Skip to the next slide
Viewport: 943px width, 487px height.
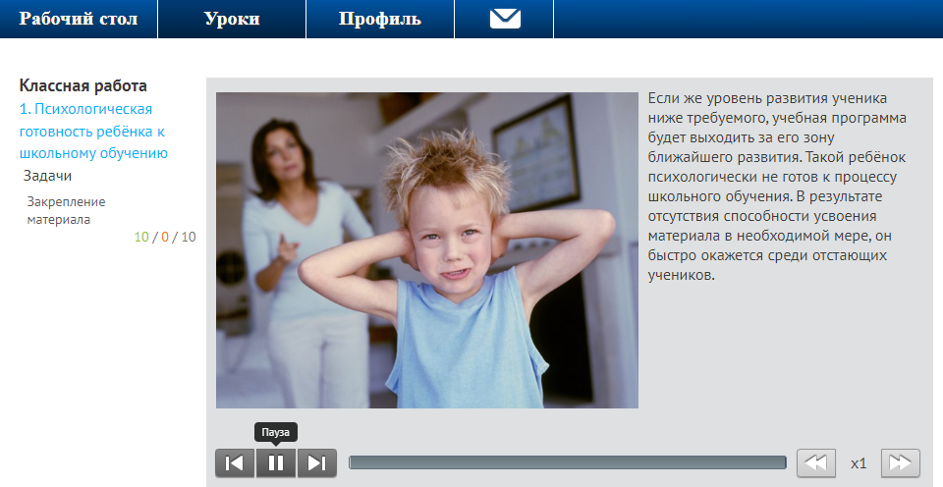tap(317, 463)
